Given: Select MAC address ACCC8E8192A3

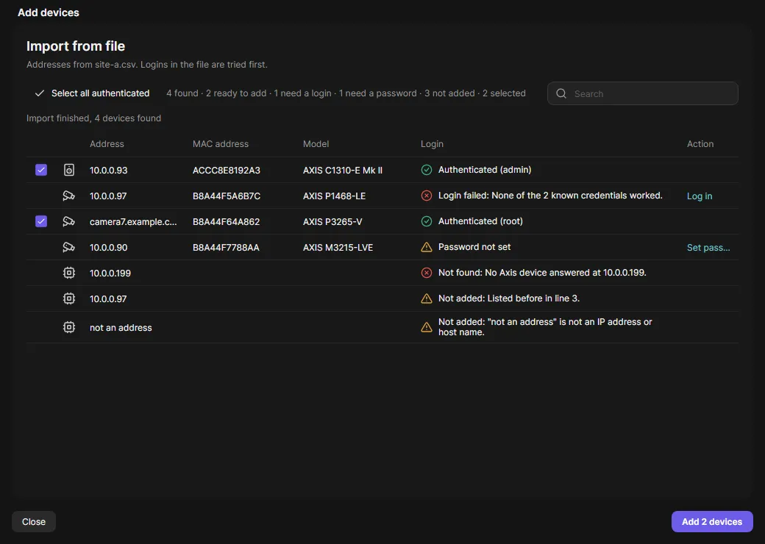Looking at the screenshot, I should coord(227,170).
